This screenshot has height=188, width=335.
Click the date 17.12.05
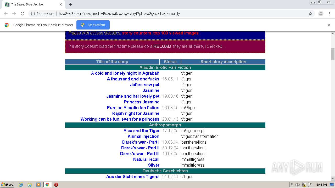pyautogui.click(x=170, y=131)
